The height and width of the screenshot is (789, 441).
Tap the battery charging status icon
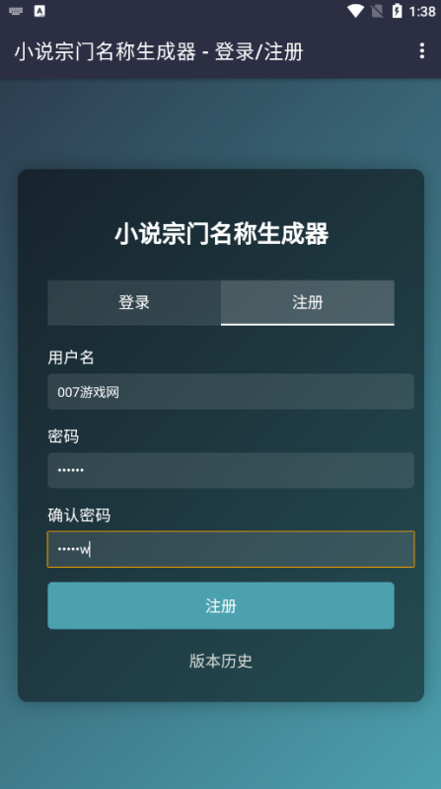[x=398, y=11]
